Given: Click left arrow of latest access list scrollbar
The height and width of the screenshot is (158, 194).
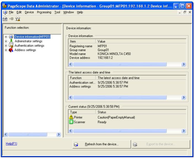Looking at the screenshot, I should click(x=71, y=97).
